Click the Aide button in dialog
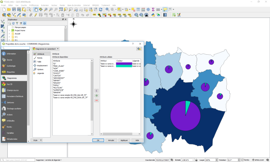Image resolution: width=270 pixels, height=162 pixels. pyautogui.click(x=137, y=140)
